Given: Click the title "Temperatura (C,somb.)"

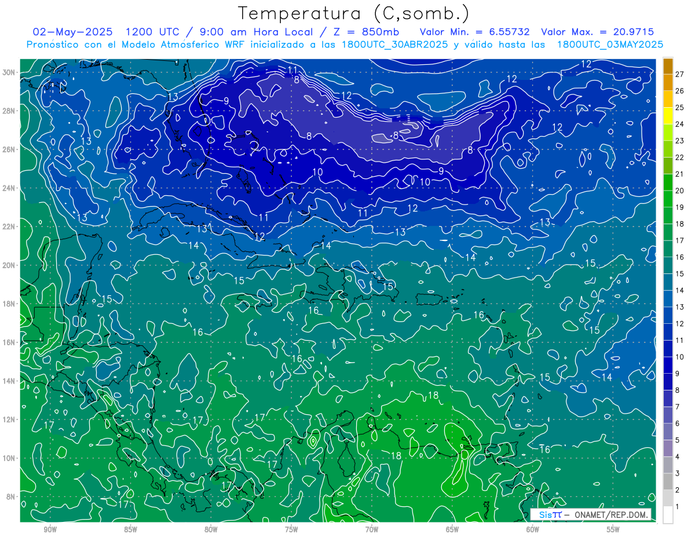Looking at the screenshot, I should 354,13.
